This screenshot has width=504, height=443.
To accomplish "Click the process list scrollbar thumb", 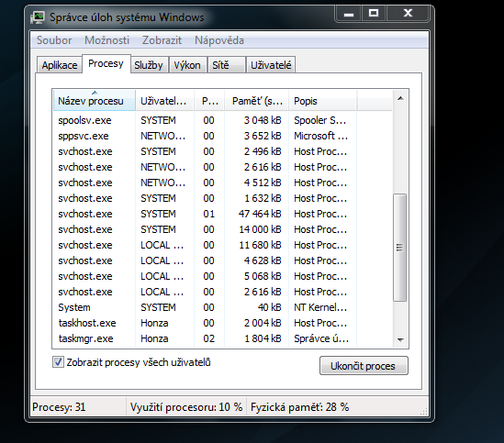I will click(x=400, y=248).
